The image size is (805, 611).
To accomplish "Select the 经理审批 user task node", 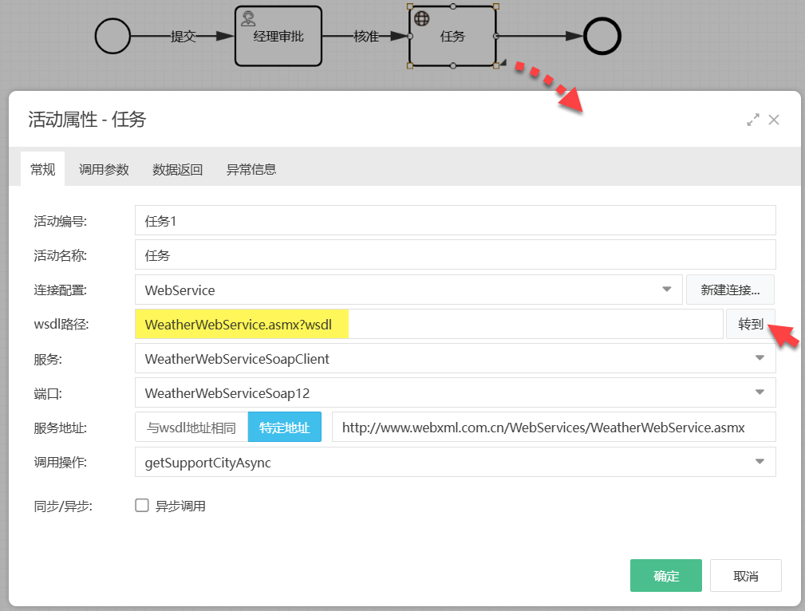I will pos(278,37).
